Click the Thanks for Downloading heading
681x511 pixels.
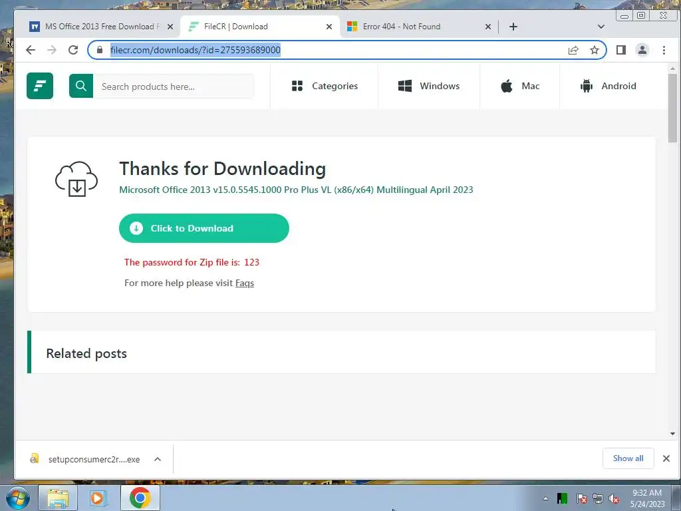[x=222, y=168]
